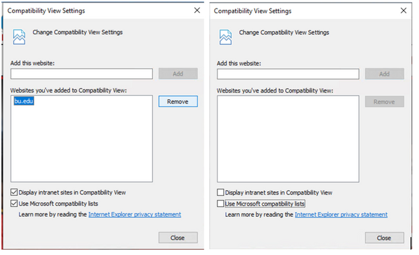Select bu.edu in the websites list
Viewport: 419px width, 255px height.
(24, 101)
